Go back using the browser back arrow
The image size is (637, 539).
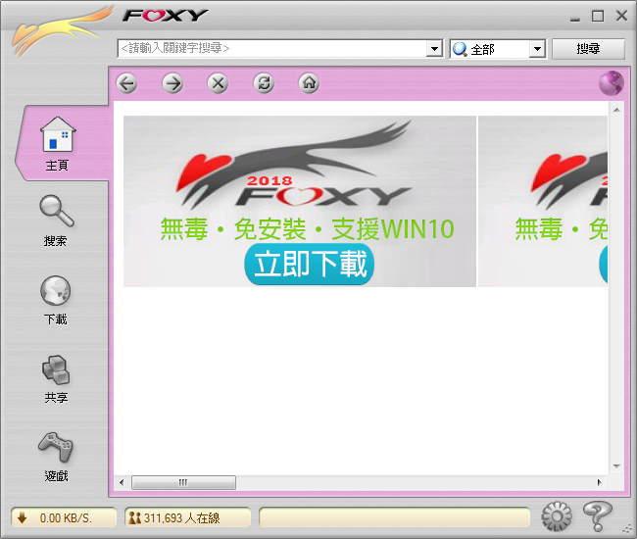click(x=126, y=83)
